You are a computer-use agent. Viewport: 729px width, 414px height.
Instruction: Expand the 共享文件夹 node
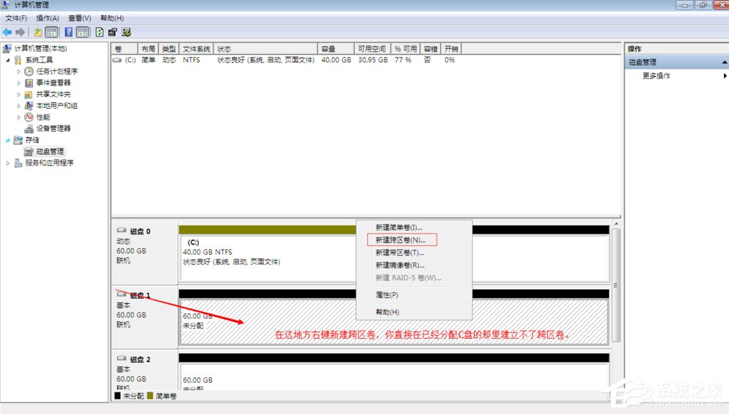[18, 95]
